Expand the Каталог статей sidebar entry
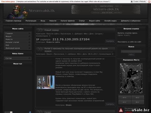The height and width of the screenshot is (113, 151). (18, 42)
